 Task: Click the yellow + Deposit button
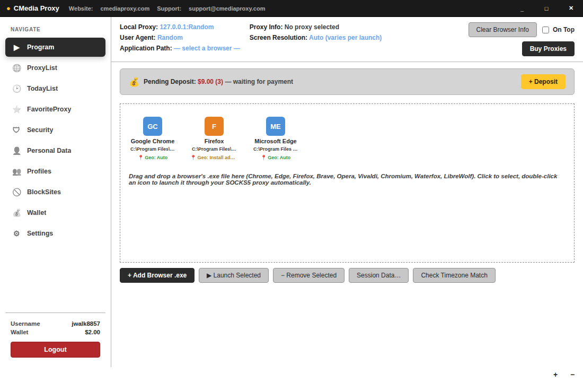(x=543, y=82)
